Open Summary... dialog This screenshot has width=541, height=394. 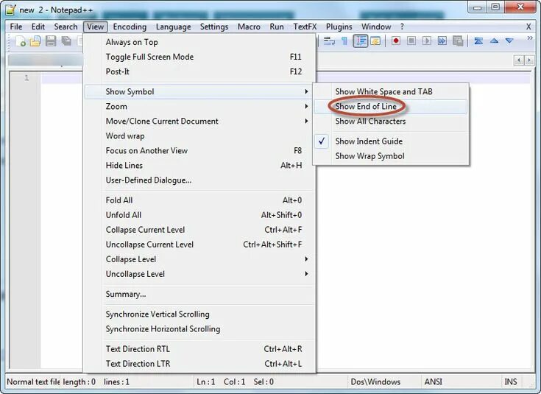coord(199,294)
